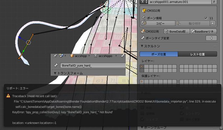Click the armature datablock browse icon
This screenshot has height=130, width=223.
click(144, 2)
